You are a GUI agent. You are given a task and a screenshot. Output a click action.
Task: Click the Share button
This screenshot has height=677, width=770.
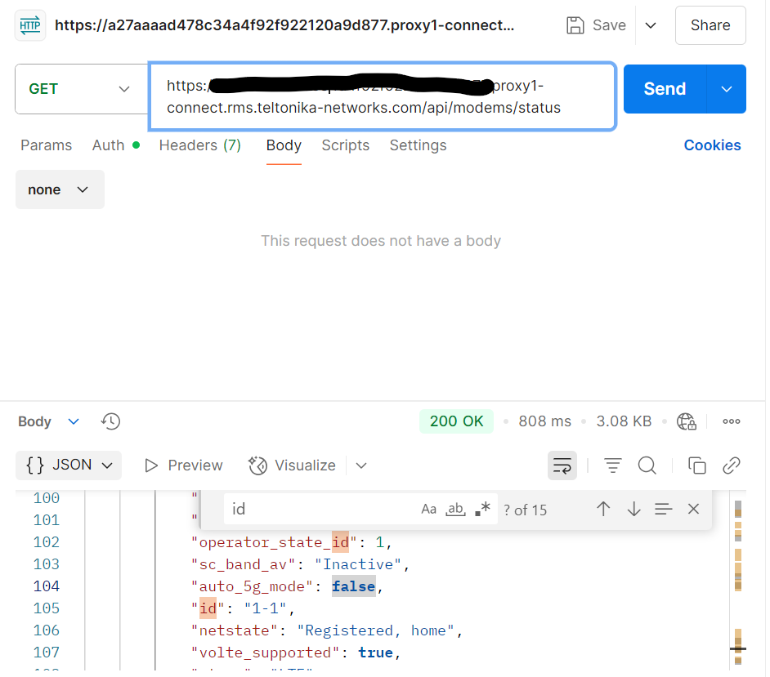click(710, 25)
